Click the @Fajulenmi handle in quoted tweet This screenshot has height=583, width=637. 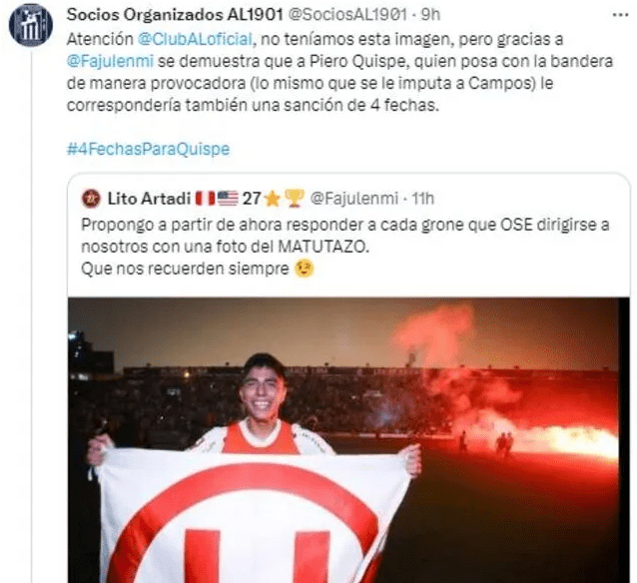pos(353,199)
